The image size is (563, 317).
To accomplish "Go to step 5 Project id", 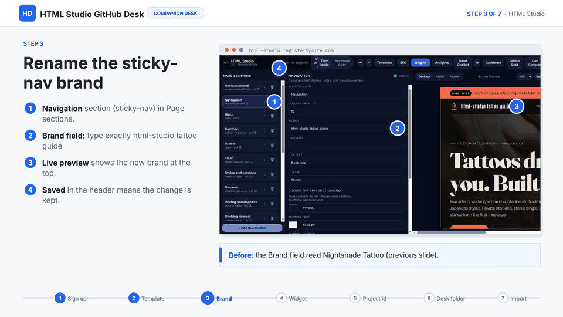I will [368, 298].
